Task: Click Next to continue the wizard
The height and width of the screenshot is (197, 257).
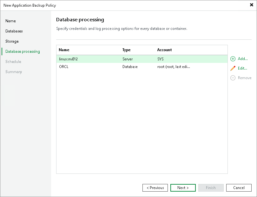Action: (x=183, y=188)
